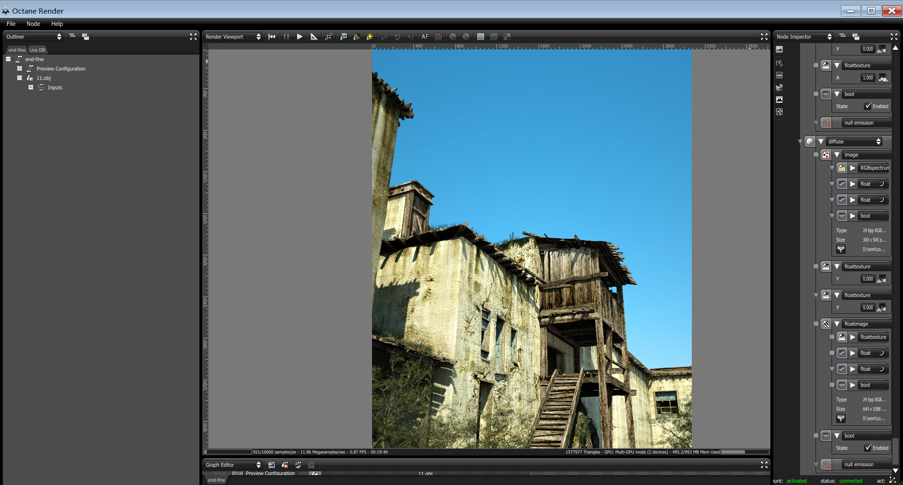
Task: Toggle the stereo 3D glasses icon
Action: click(x=438, y=37)
